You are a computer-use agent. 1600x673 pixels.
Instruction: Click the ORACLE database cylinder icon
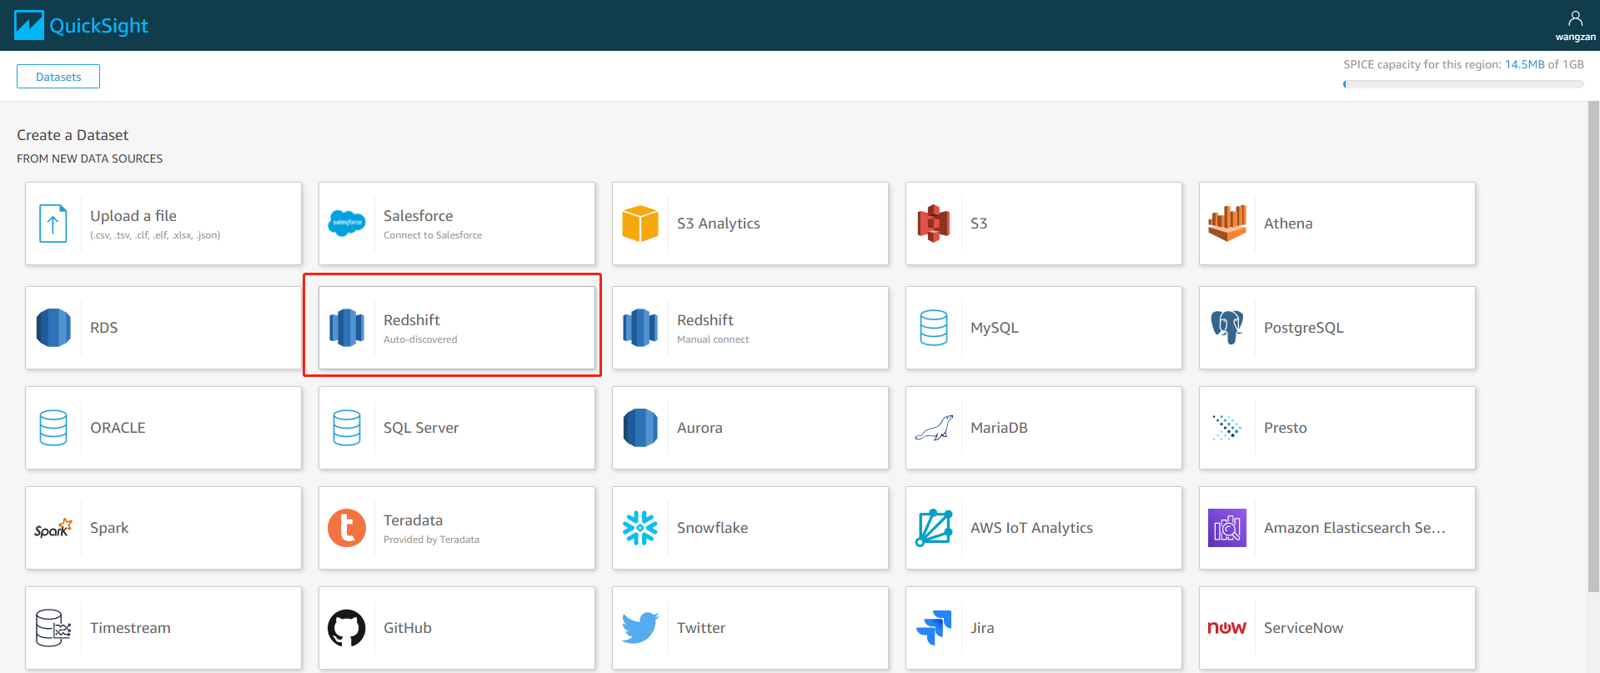pos(53,428)
